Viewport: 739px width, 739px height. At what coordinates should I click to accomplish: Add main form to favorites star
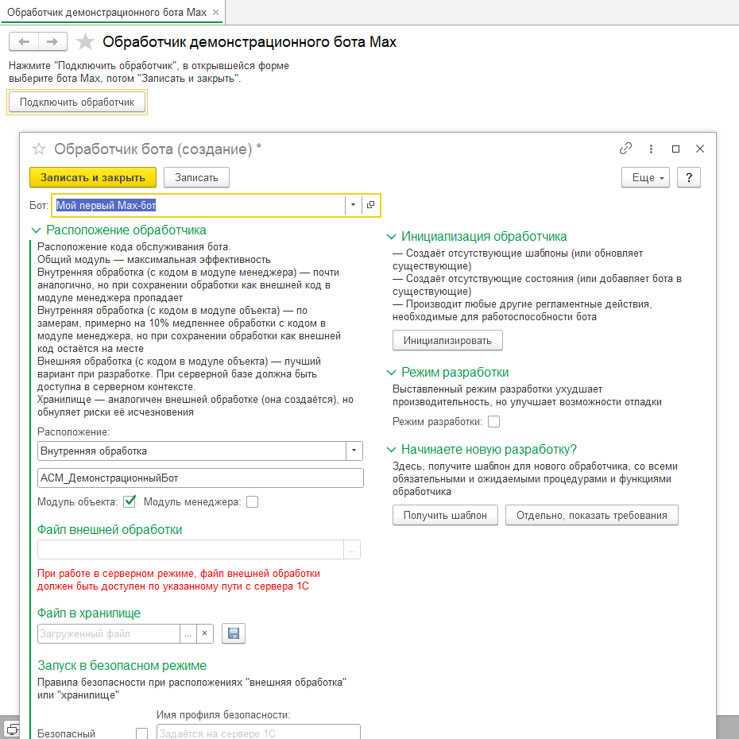click(x=85, y=41)
